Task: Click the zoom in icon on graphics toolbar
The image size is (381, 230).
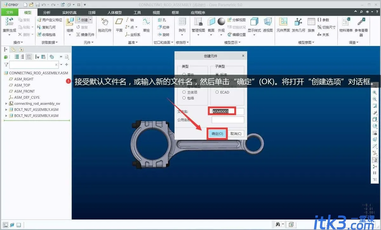Action: pyautogui.click(x=375, y=92)
